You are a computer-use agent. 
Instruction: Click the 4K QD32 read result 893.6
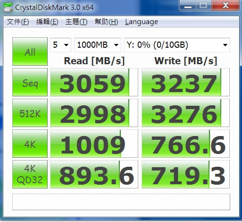pyautogui.click(x=94, y=174)
